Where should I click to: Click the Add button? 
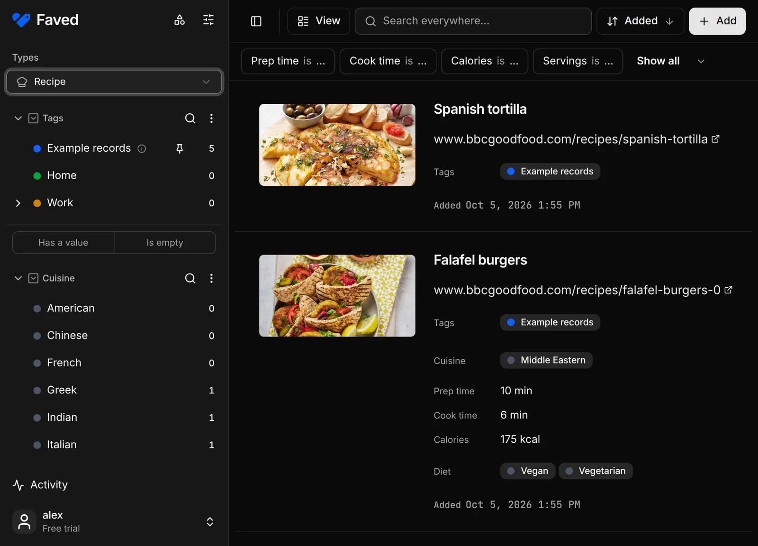pos(717,21)
